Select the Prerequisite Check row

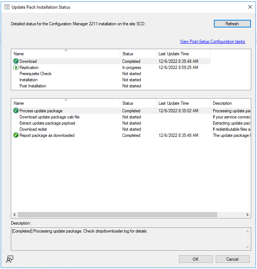(x=111, y=74)
